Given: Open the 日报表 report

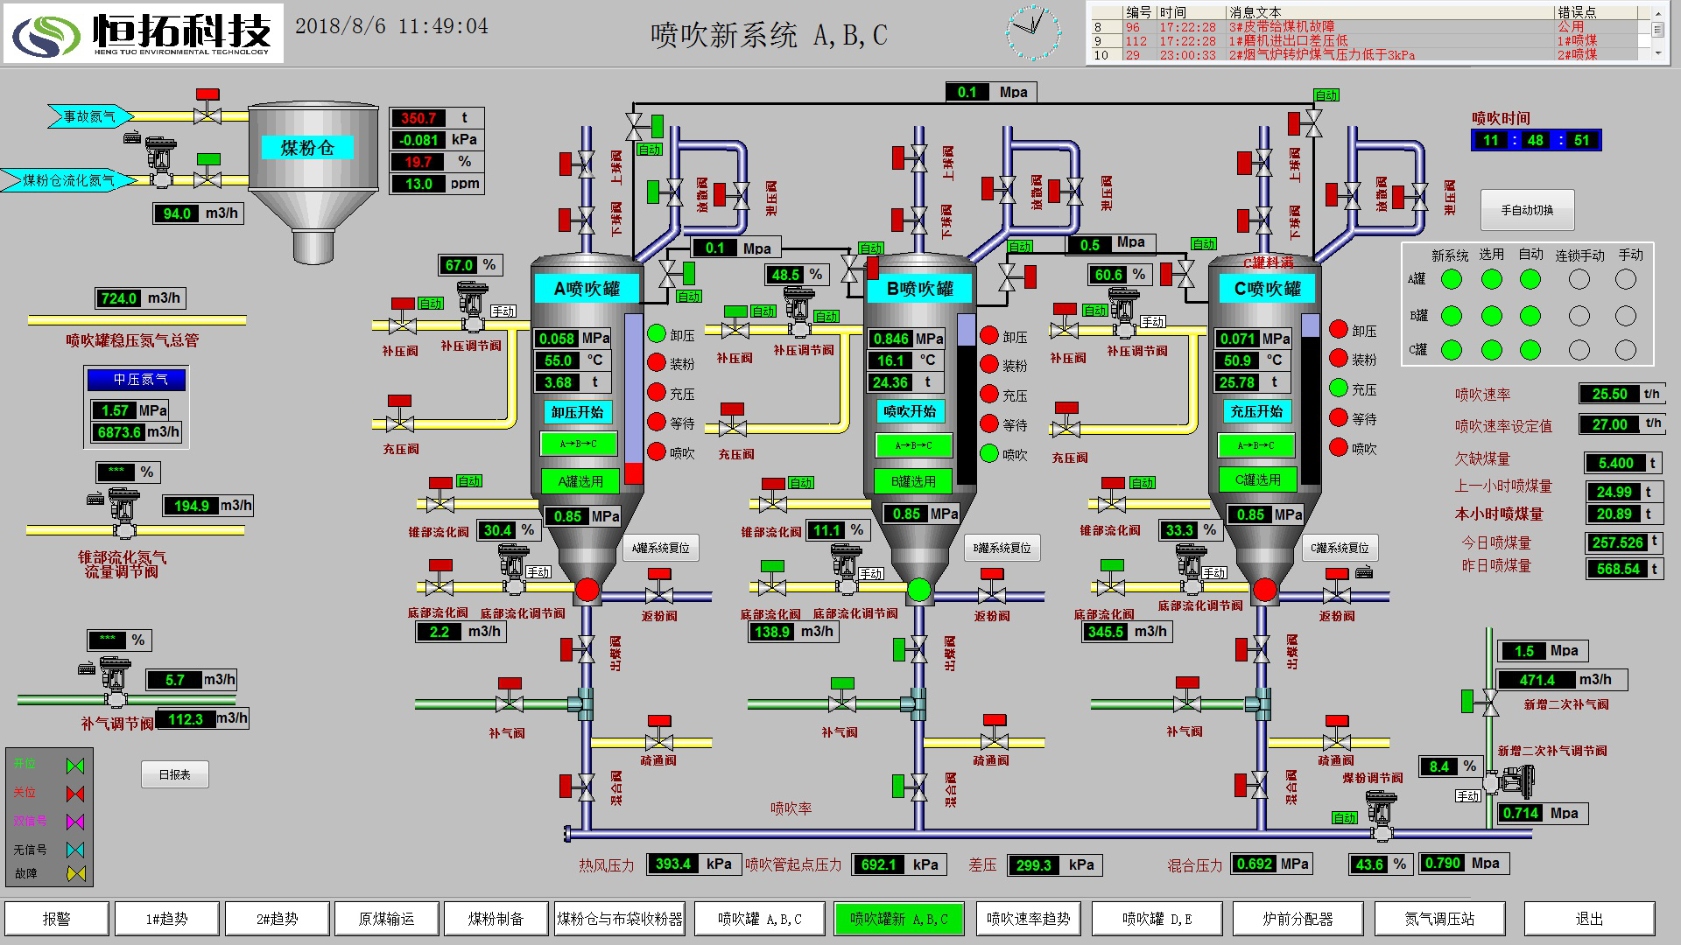Looking at the screenshot, I should point(175,774).
